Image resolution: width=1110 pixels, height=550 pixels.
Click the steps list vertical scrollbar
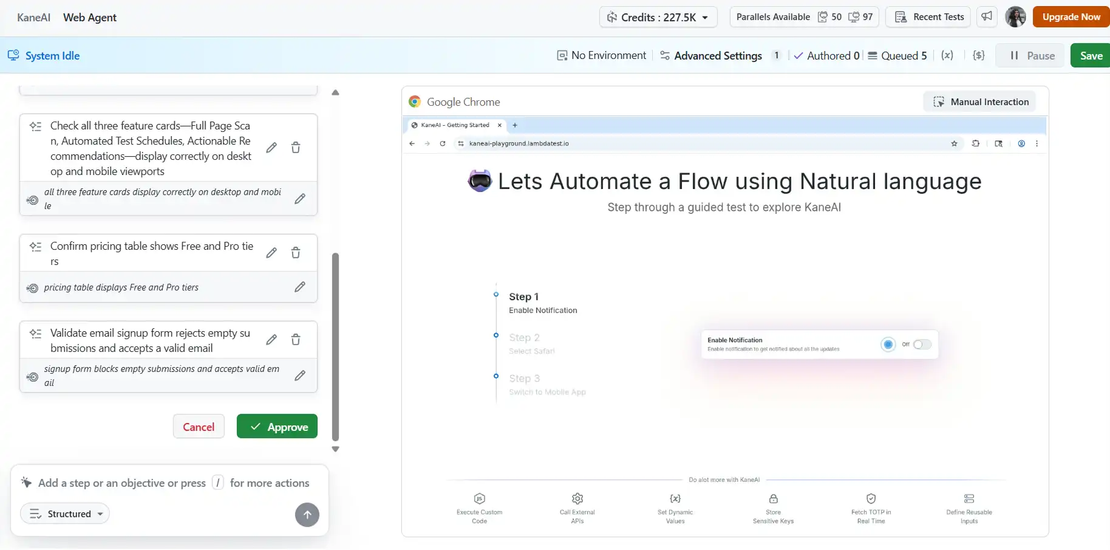tap(335, 346)
